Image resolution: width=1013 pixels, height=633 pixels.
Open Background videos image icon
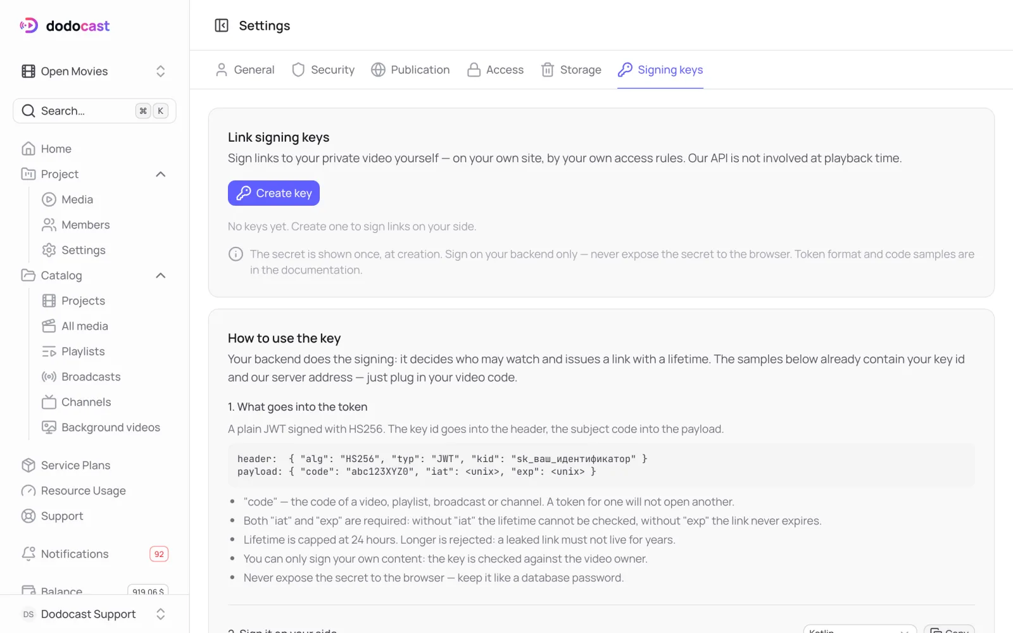49,427
